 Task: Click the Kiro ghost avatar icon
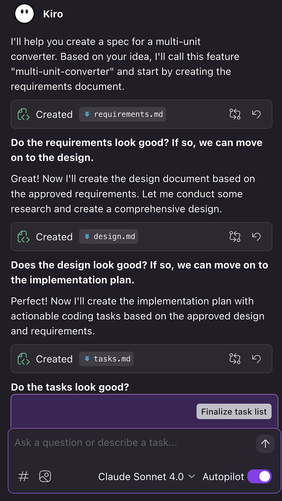pyautogui.click(x=24, y=14)
